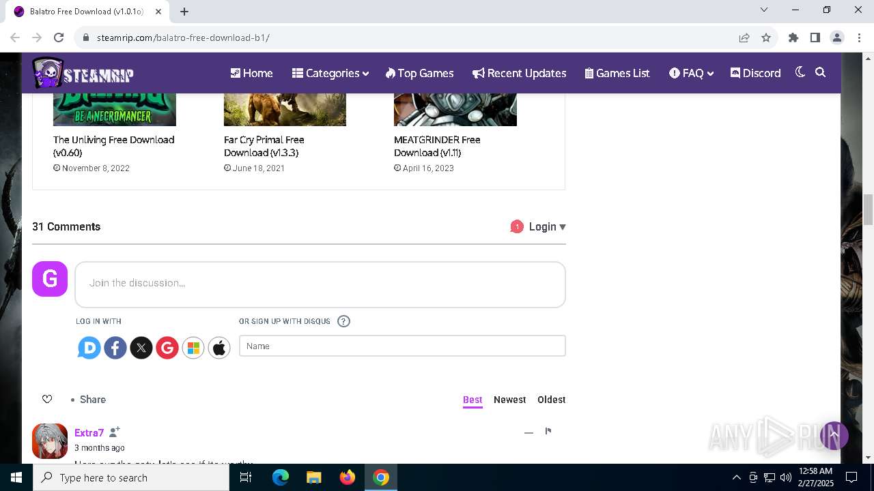This screenshot has width=874, height=491.
Task: Flag Extra7's comment
Action: (548, 431)
